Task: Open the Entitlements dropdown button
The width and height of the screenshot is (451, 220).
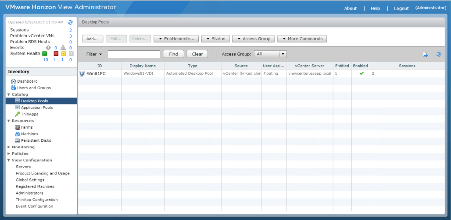Action: pos(176,39)
